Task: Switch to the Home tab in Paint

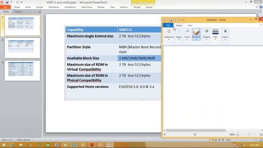Action: [179, 25]
